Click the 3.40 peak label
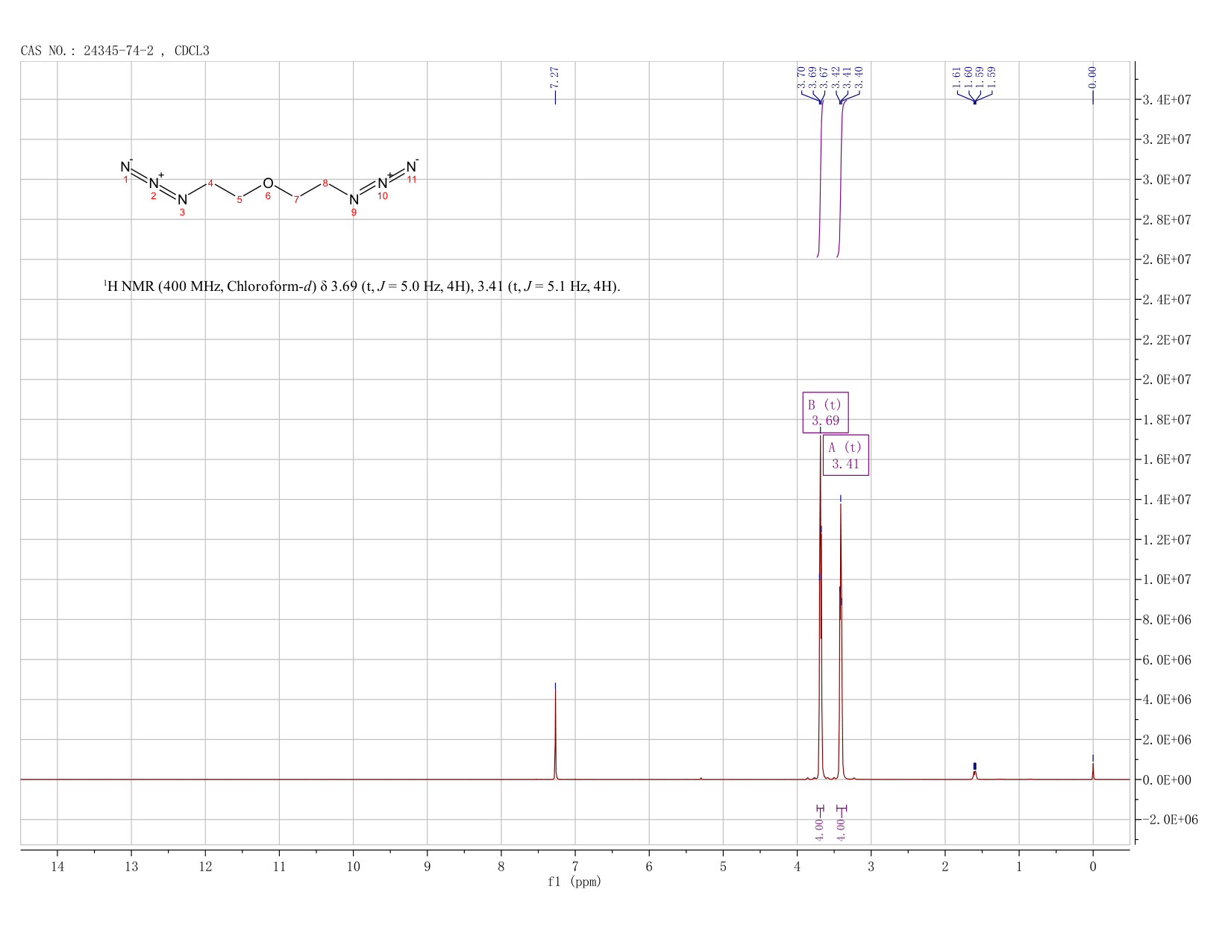The height and width of the screenshot is (951, 1231). (858, 77)
